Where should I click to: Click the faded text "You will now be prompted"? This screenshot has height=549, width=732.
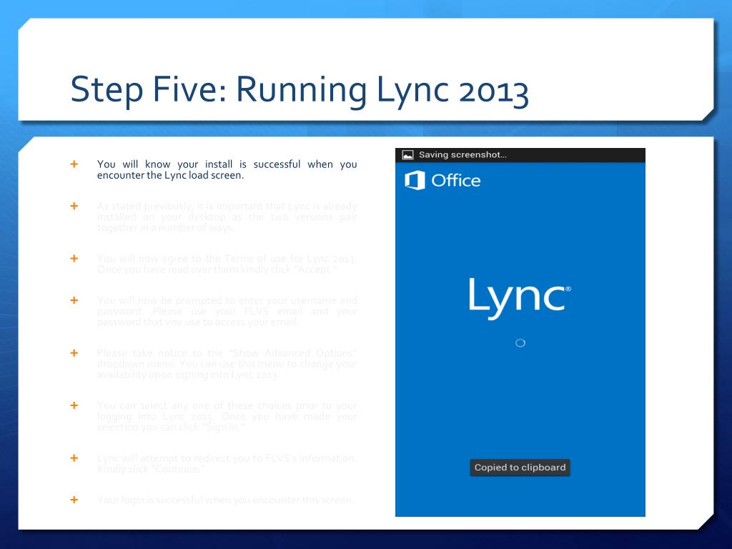[x=158, y=300]
